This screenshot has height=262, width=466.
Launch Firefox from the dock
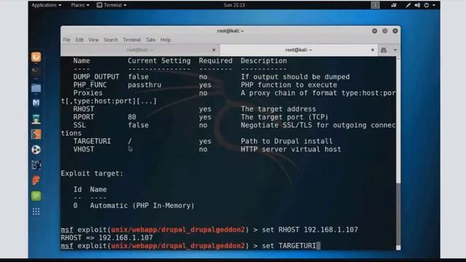point(36,57)
